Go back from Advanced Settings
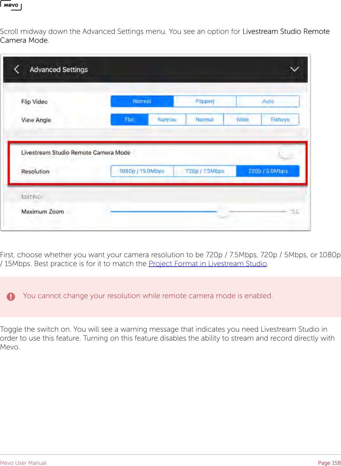341x466 pixels. (x=17, y=69)
